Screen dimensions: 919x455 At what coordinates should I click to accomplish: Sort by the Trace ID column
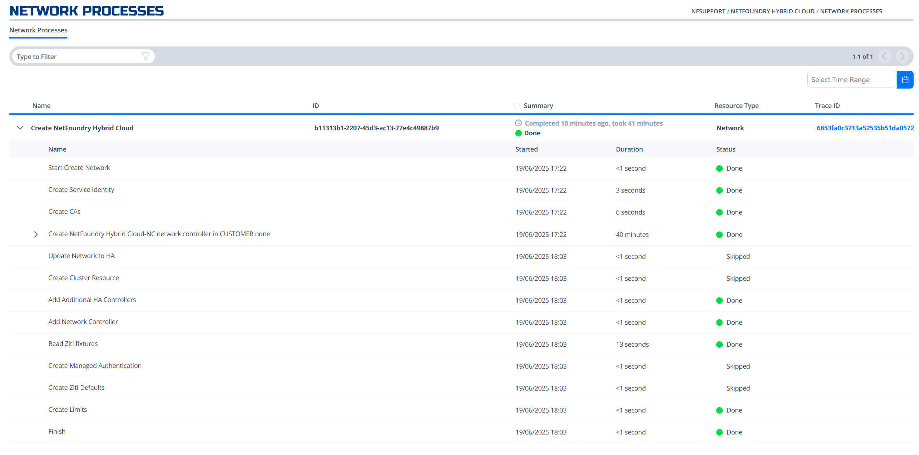click(827, 106)
